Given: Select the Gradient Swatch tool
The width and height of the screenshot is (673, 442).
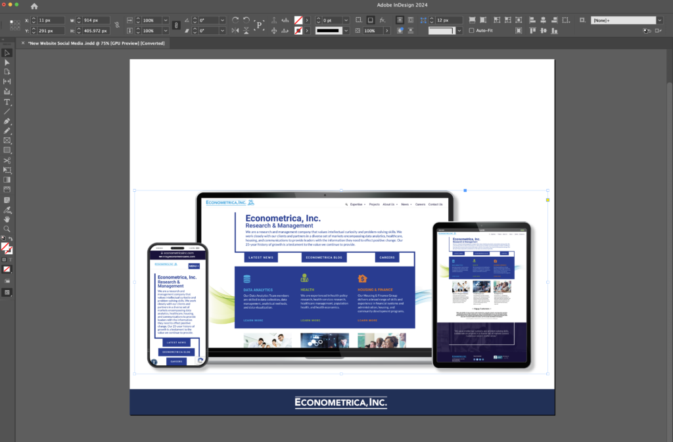Looking at the screenshot, I should pos(7,180).
